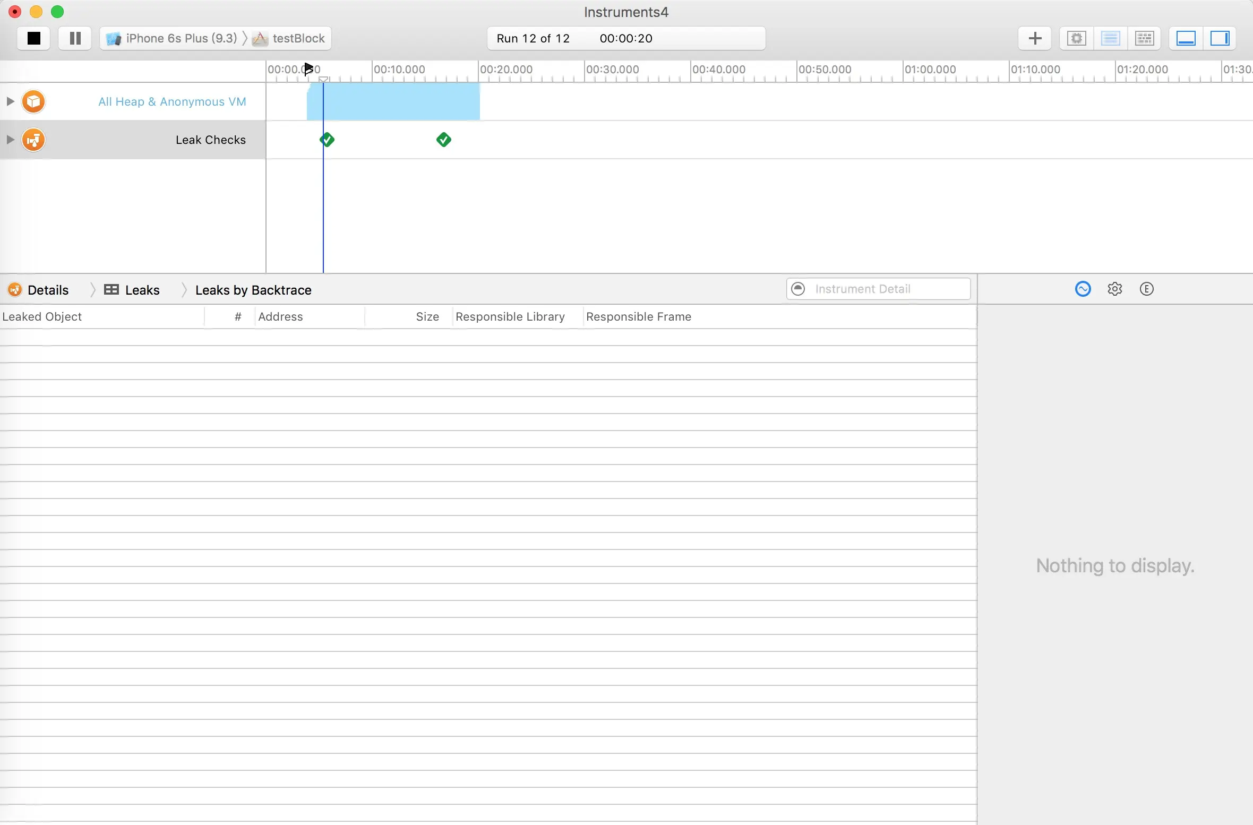Select the threads strategy view icon
1253x825 pixels.
1144,38
